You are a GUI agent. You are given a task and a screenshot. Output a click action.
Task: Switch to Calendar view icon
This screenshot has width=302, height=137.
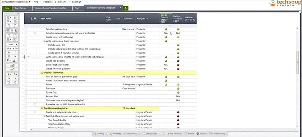(x=16, y=30)
